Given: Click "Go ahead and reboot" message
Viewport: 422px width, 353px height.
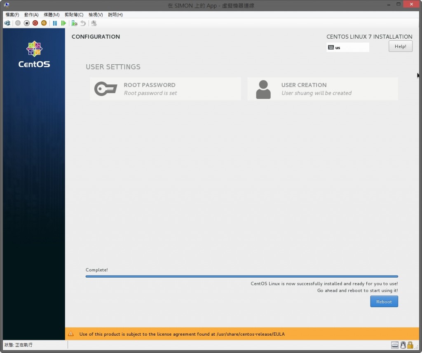Looking at the screenshot, I should (357, 290).
